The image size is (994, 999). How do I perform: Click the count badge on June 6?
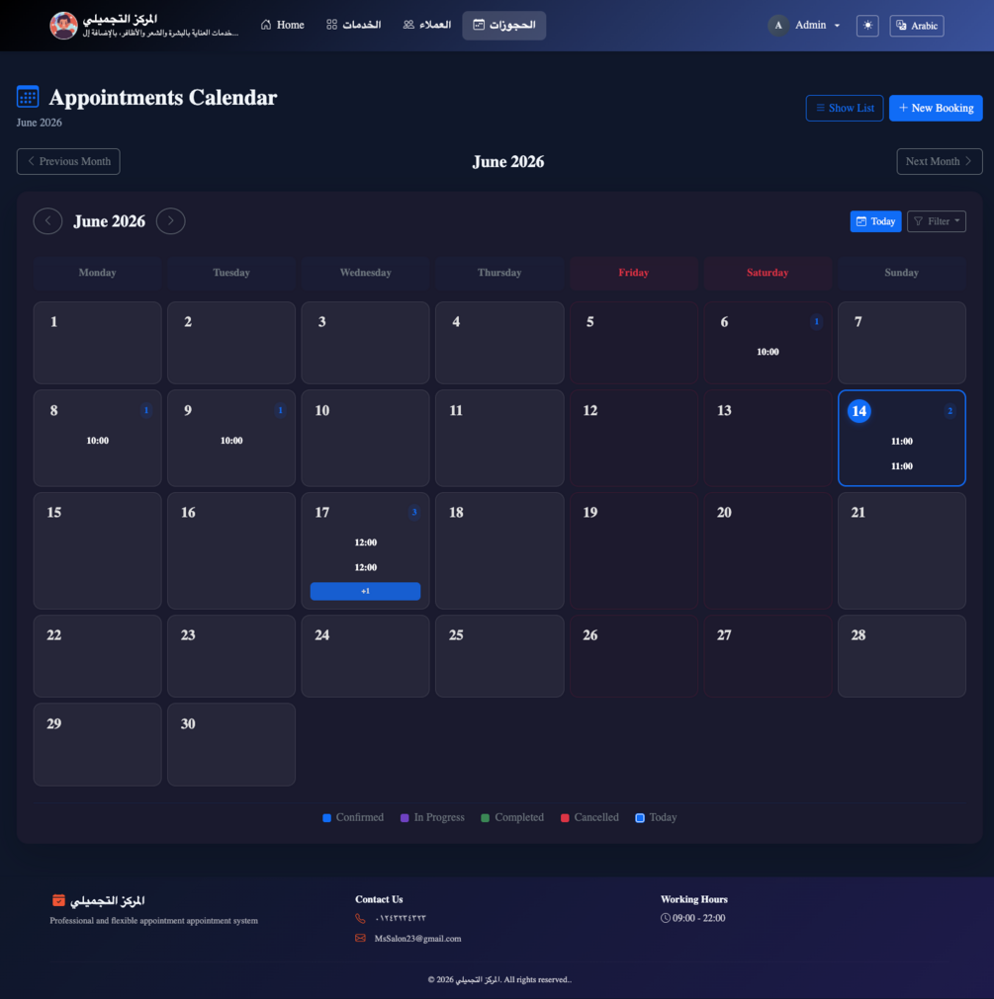point(816,322)
